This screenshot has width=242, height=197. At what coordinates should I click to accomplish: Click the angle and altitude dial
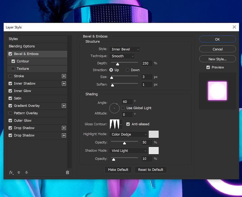114,108
